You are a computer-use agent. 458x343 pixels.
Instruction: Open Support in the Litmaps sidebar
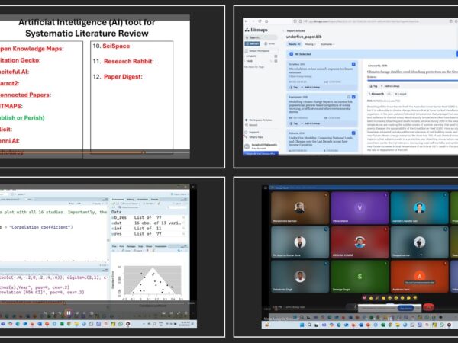tap(252, 132)
